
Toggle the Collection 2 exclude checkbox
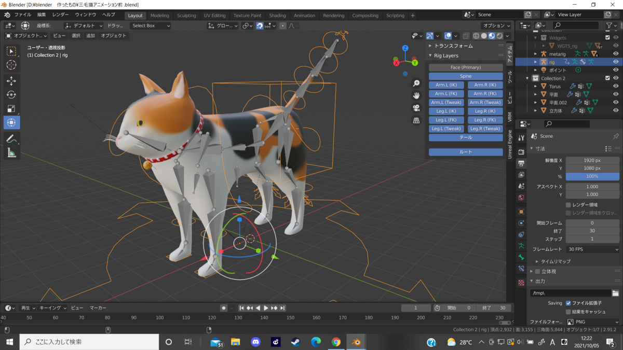[x=607, y=78]
